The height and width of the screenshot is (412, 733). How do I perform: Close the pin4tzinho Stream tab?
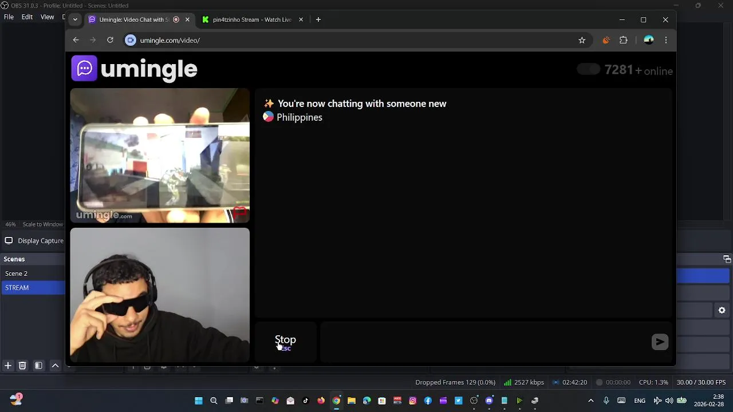point(301,19)
